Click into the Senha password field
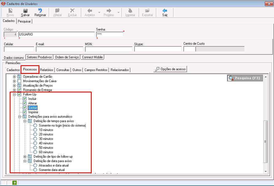 click(110, 34)
